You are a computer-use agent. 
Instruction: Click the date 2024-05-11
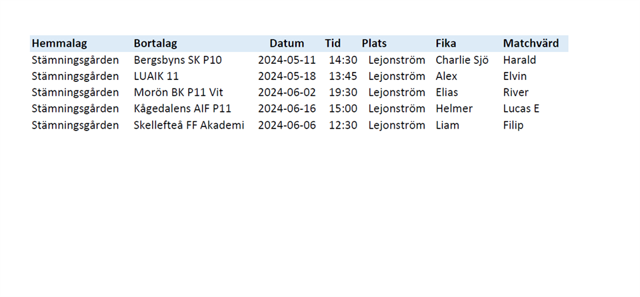287,60
